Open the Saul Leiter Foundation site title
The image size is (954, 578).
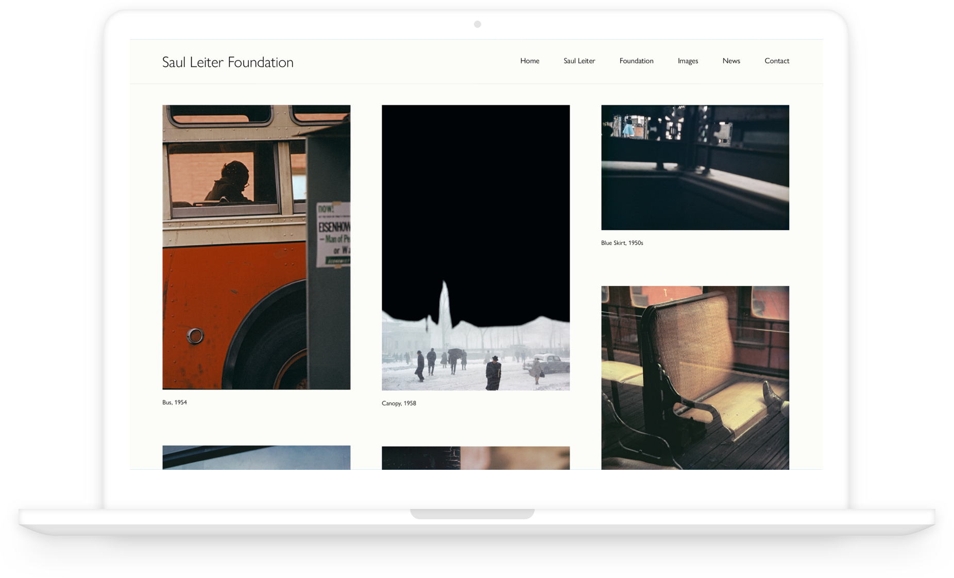tap(228, 62)
